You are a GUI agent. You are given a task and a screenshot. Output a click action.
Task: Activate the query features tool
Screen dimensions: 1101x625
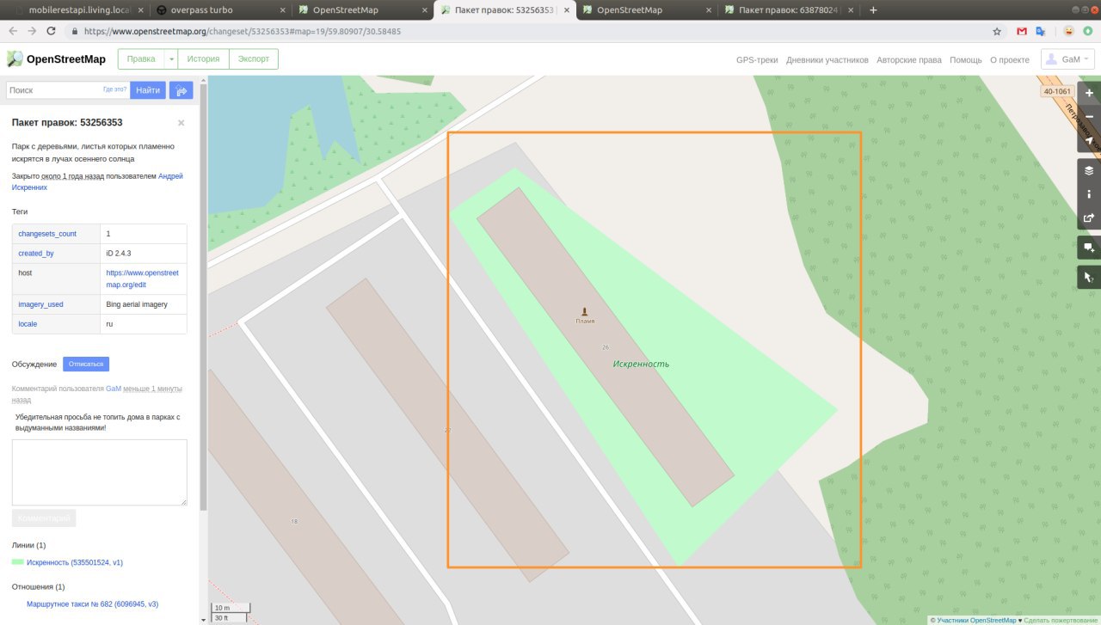[1089, 277]
